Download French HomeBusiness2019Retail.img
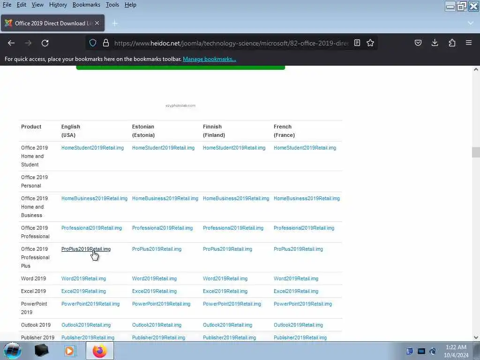This screenshot has height=360, width=480. [307, 199]
